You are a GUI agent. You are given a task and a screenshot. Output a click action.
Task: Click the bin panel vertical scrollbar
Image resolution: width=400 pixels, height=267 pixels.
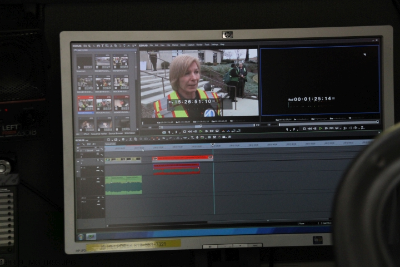pyautogui.click(x=137, y=91)
